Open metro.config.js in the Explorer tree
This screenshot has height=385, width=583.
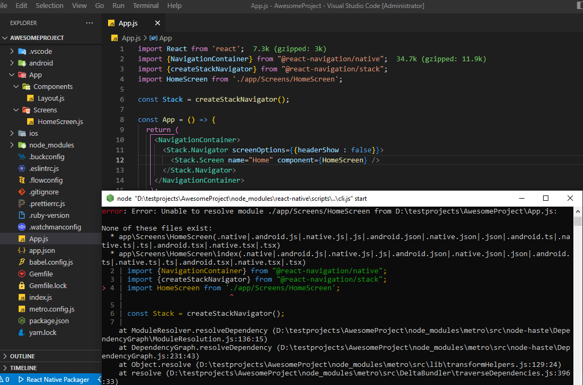coord(51,309)
